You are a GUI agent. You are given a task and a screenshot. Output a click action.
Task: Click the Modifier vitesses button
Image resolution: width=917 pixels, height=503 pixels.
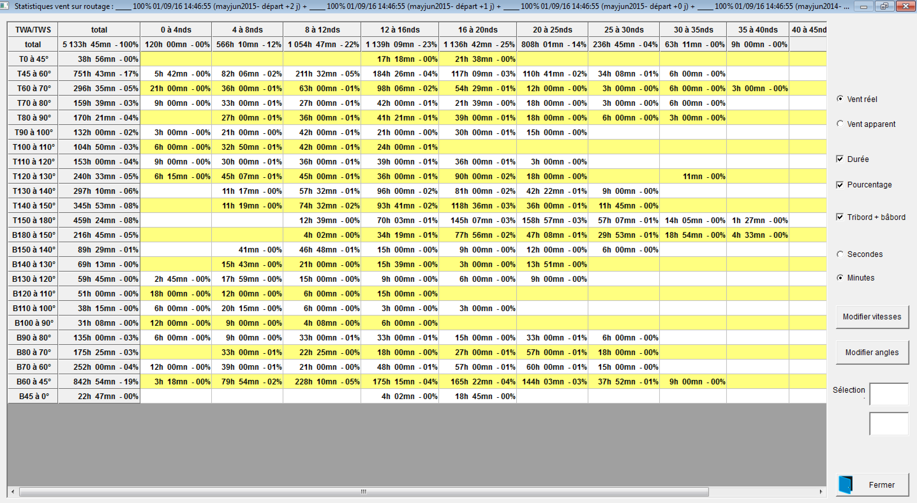pos(872,317)
